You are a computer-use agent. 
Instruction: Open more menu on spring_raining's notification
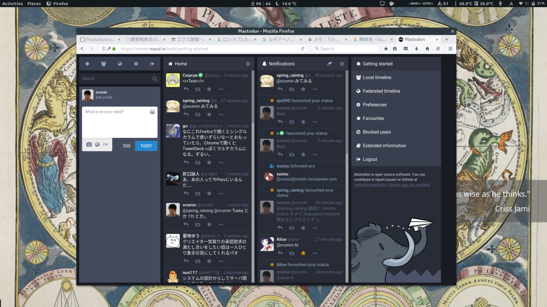click(x=315, y=89)
